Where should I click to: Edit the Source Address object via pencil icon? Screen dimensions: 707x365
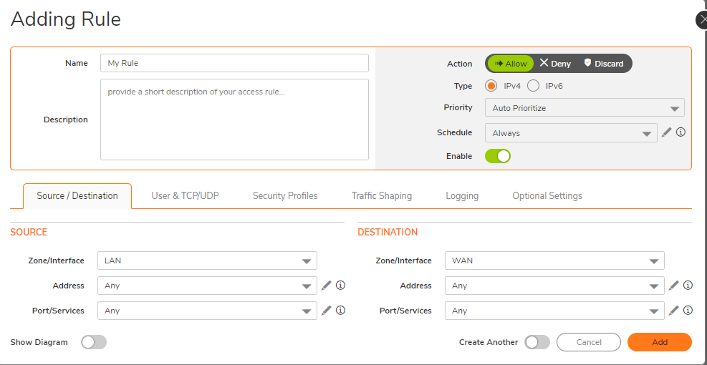tap(327, 286)
